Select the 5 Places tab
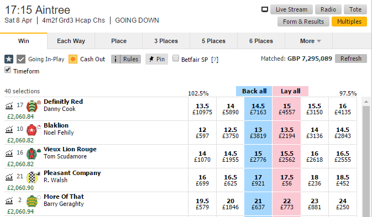Image resolution: width=372 pixels, height=217 pixels. point(213,41)
